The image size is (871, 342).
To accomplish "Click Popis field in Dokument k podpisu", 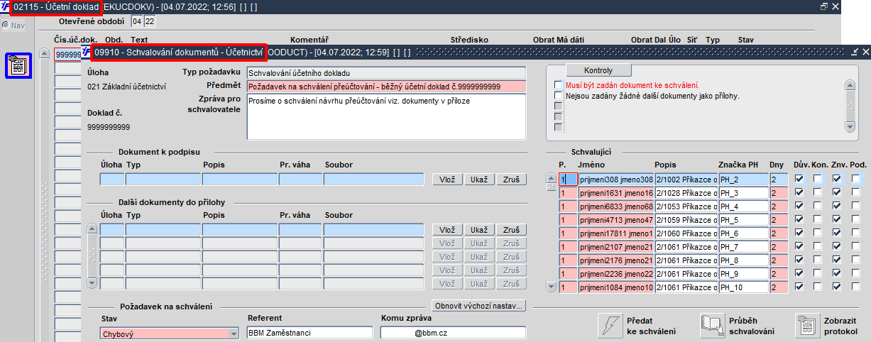I will click(240, 180).
